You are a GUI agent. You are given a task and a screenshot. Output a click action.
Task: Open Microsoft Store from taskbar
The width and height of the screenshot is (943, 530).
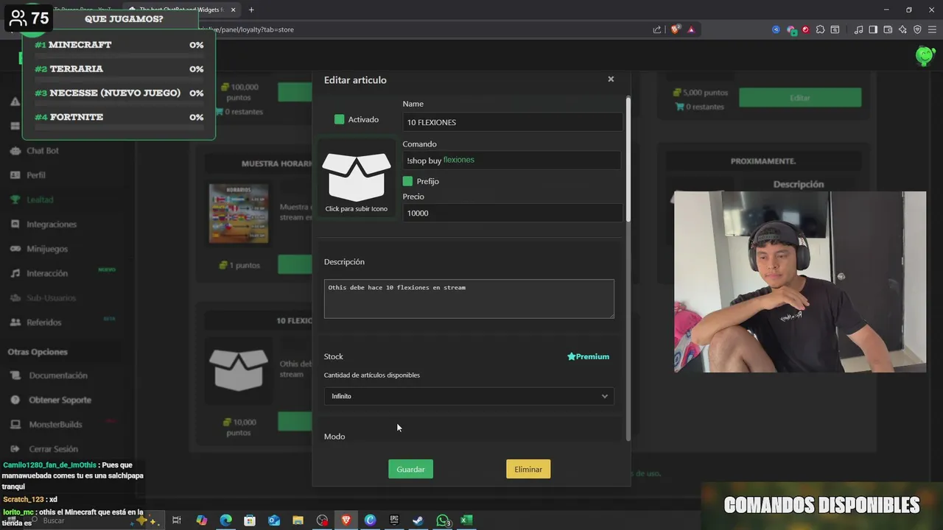click(x=250, y=520)
